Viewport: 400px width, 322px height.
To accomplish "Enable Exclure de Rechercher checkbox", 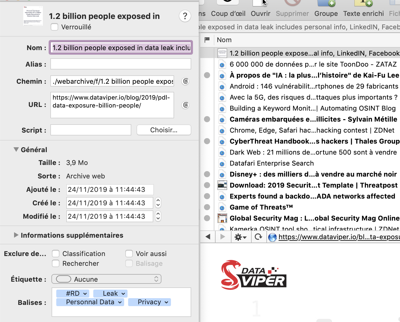I will coord(56,263).
